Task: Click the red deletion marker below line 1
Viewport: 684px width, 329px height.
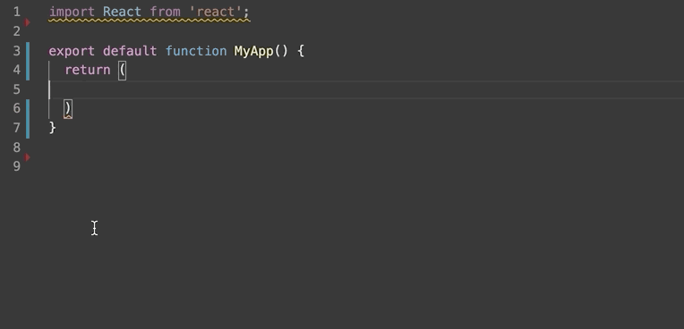Action: [x=28, y=21]
